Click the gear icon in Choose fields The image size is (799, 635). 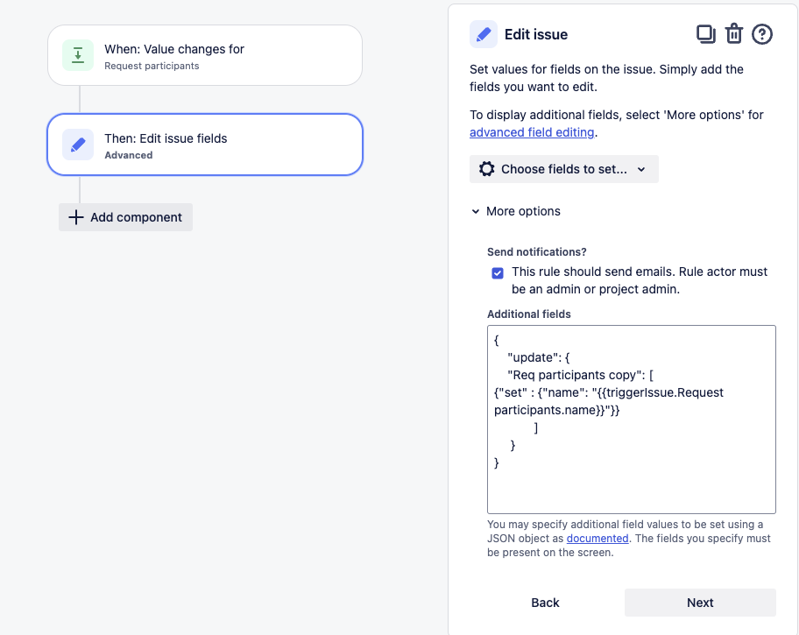click(x=486, y=169)
